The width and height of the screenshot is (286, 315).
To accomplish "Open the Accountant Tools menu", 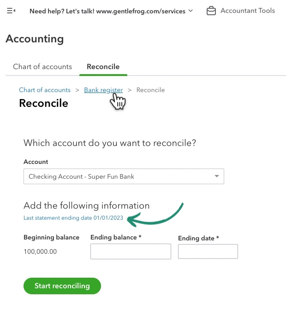I will click(248, 11).
